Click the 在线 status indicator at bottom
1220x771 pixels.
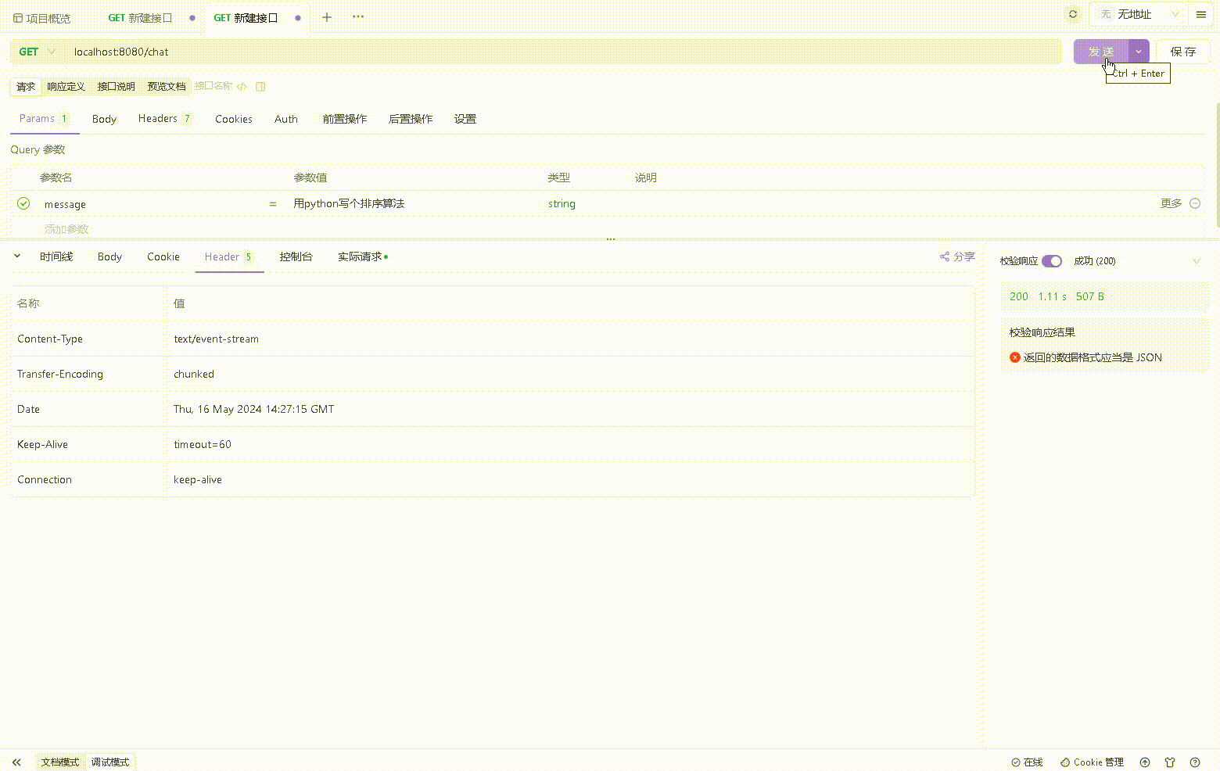click(1027, 762)
